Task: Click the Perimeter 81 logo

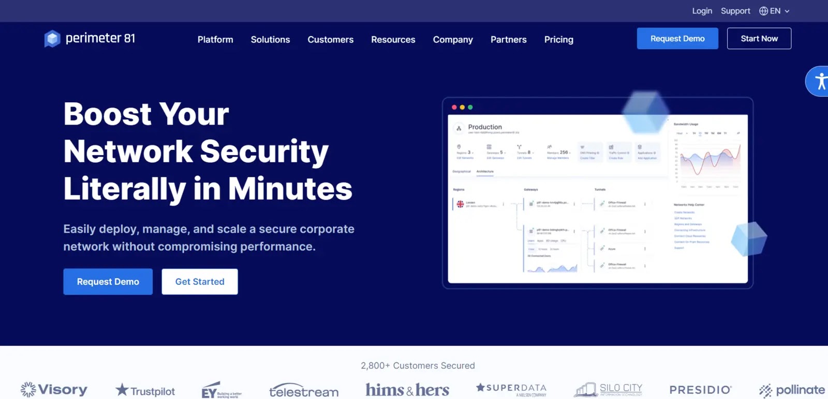Action: (x=90, y=39)
